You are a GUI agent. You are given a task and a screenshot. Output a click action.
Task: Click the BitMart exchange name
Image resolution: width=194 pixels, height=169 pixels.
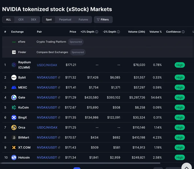pyautogui.click(x=24, y=138)
